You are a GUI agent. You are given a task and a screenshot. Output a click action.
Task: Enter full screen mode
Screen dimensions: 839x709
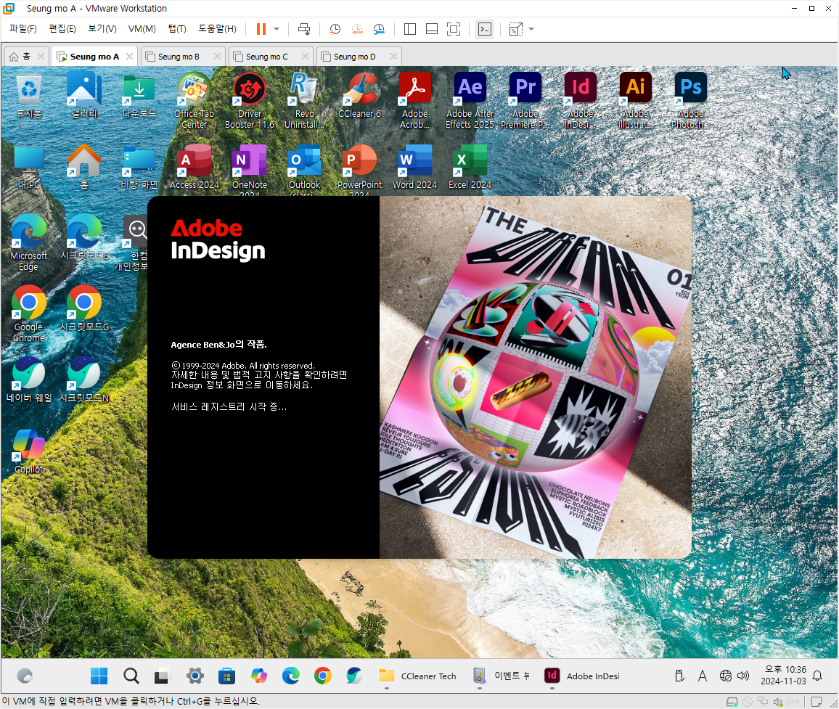pyautogui.click(x=454, y=29)
